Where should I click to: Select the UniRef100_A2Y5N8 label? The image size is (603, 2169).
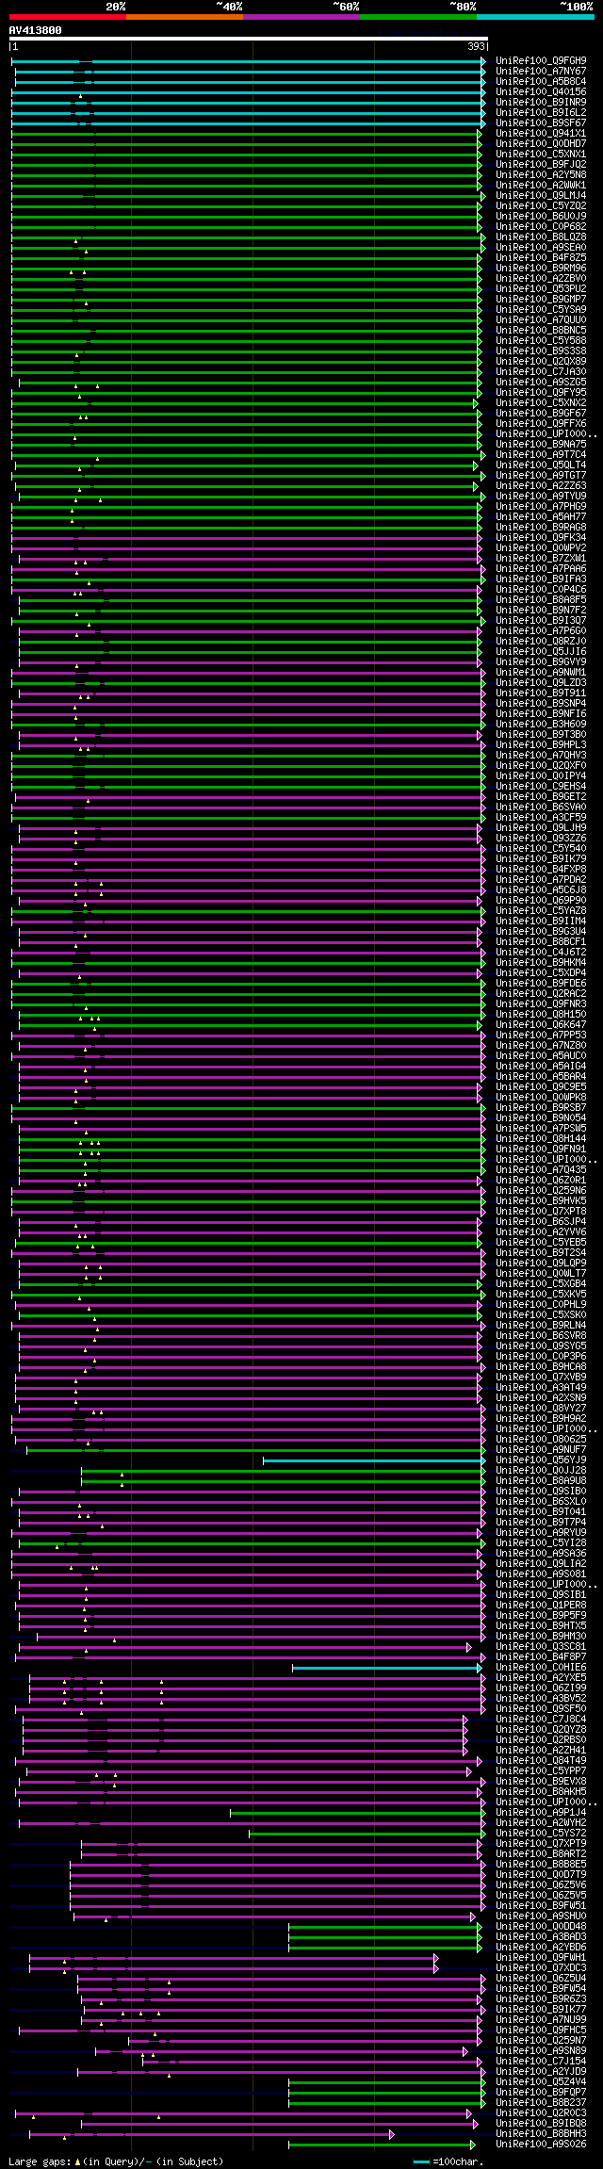click(541, 175)
